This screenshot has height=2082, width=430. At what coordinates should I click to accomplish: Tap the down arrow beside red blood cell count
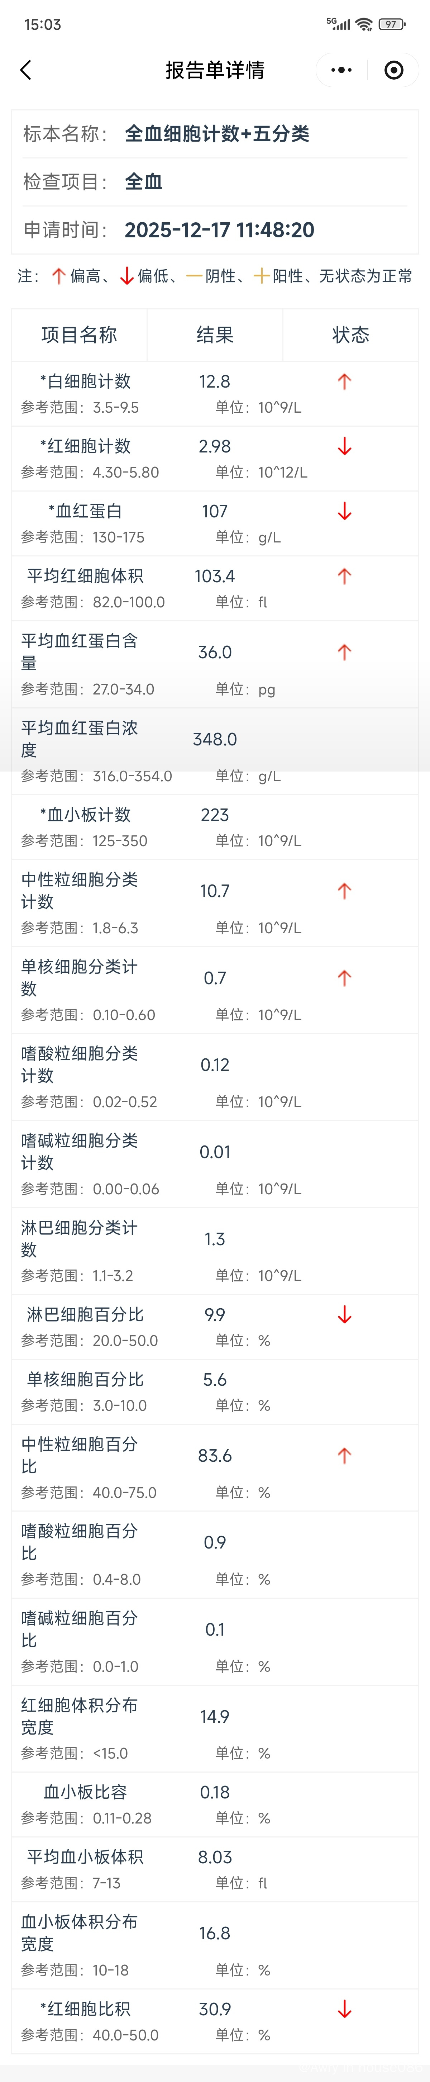coord(344,446)
